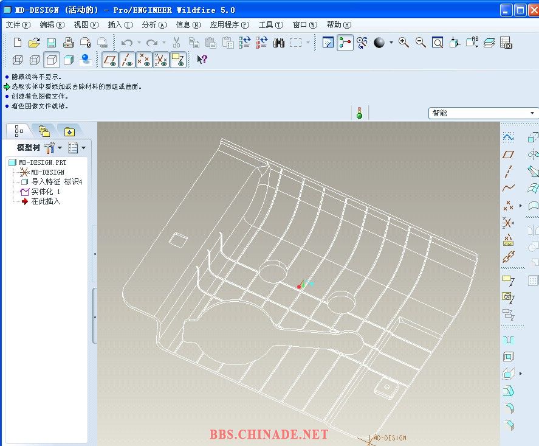
Task: Select 实体化 1 in model tree
Action: (46, 192)
